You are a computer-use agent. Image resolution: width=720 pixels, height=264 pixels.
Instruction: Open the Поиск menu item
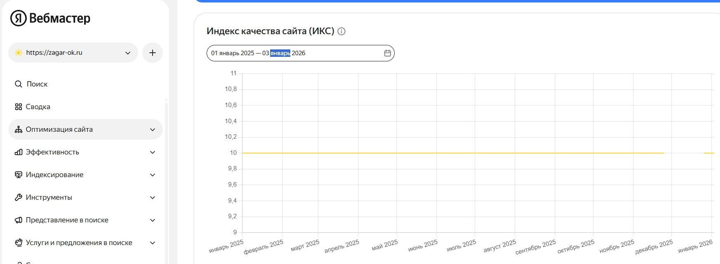[x=37, y=84]
